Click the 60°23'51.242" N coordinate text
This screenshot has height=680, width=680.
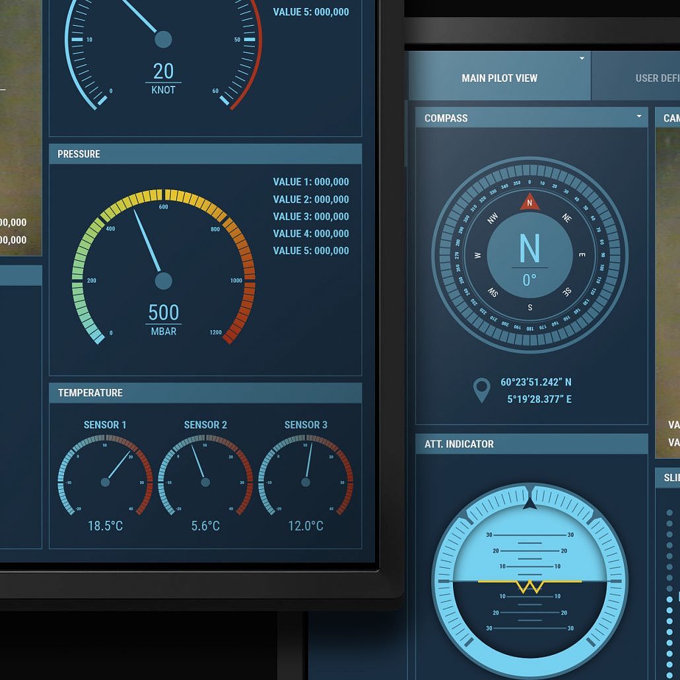pyautogui.click(x=535, y=382)
